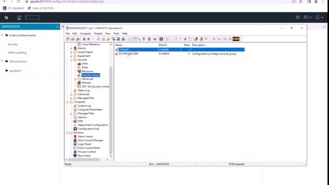Open OPC UA Security Config item
The image size is (329, 185).
point(95,87)
